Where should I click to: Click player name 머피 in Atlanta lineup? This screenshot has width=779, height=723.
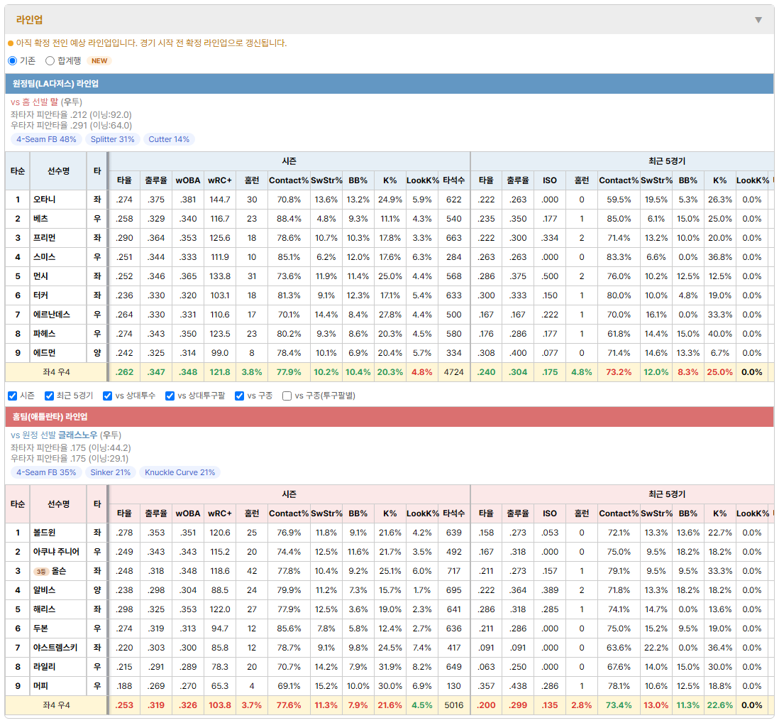[x=40, y=686]
